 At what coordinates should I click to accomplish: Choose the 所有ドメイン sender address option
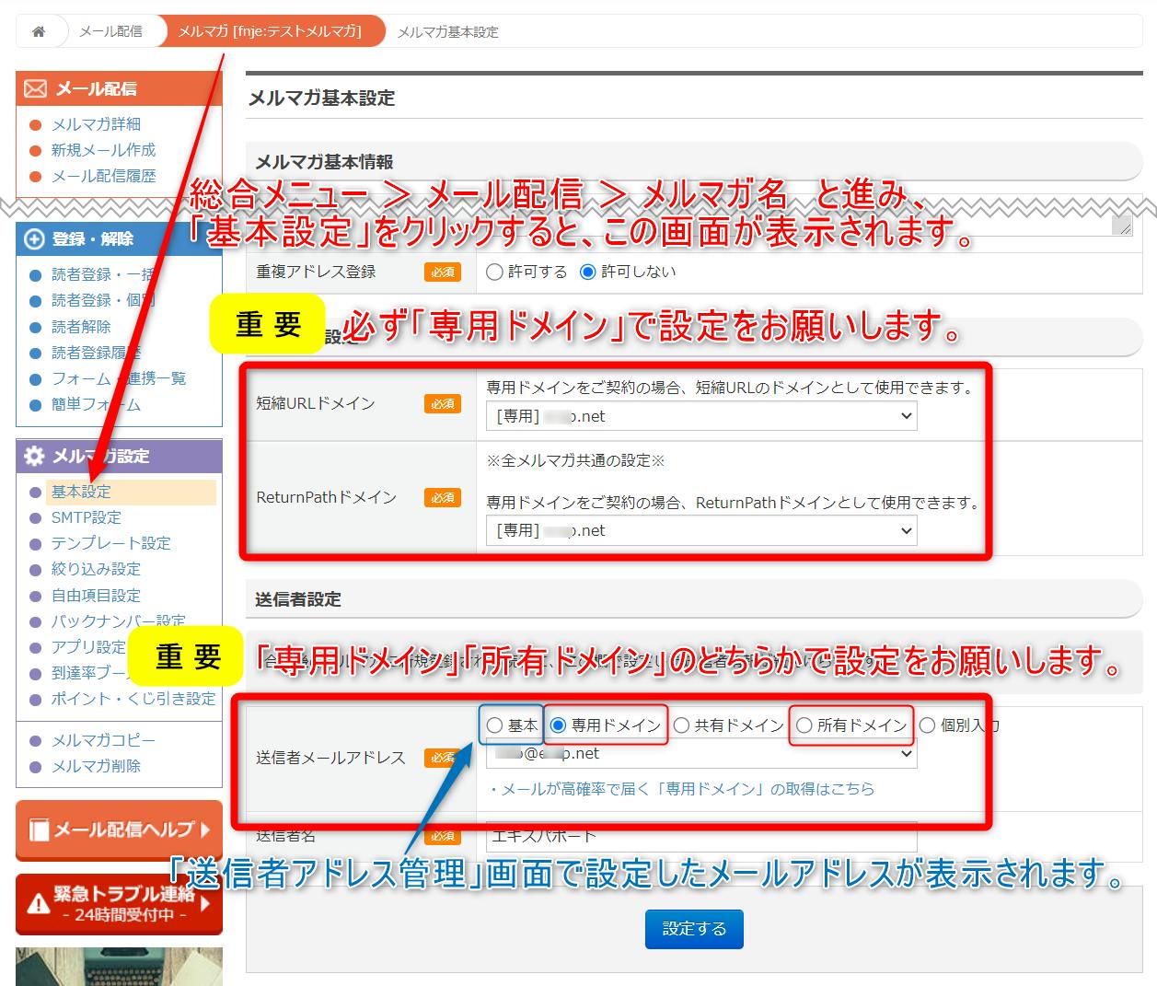click(x=804, y=725)
